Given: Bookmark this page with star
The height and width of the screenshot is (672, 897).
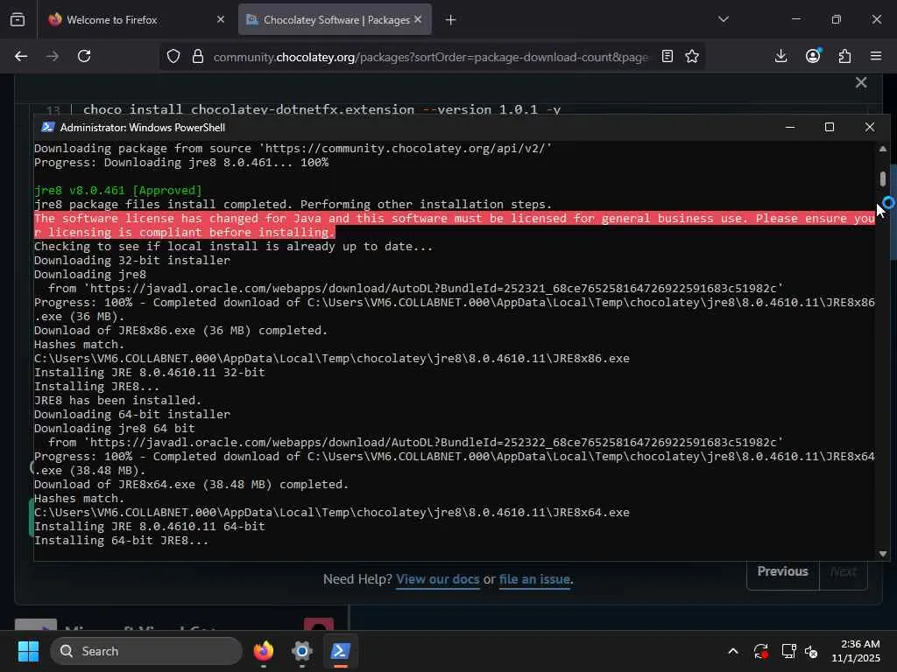Looking at the screenshot, I should tap(692, 56).
